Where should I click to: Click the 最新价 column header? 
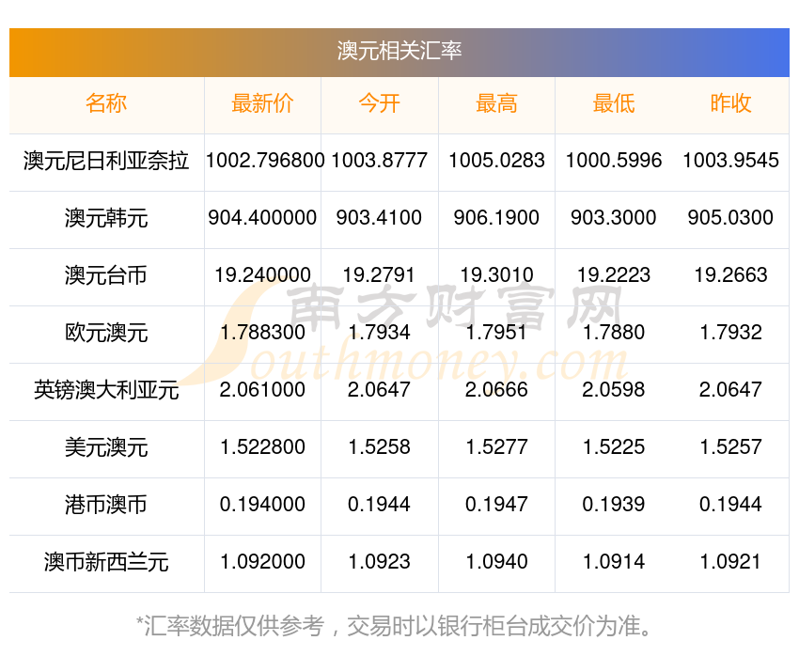[x=262, y=103]
